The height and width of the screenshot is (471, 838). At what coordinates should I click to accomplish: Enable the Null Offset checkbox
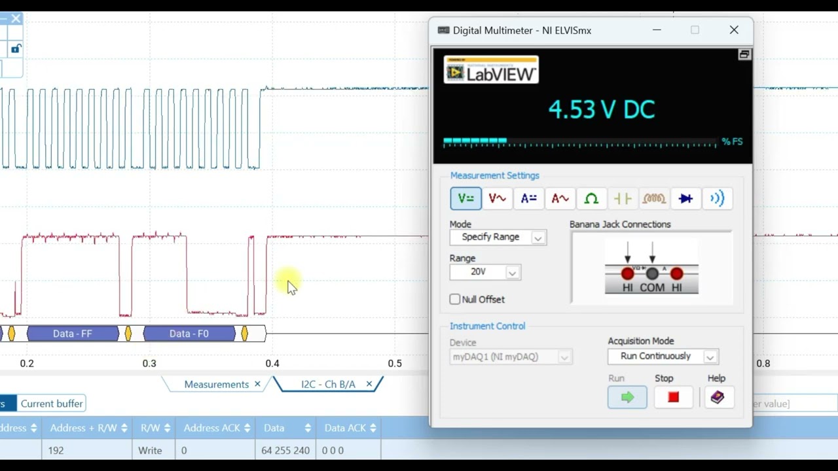(x=455, y=299)
